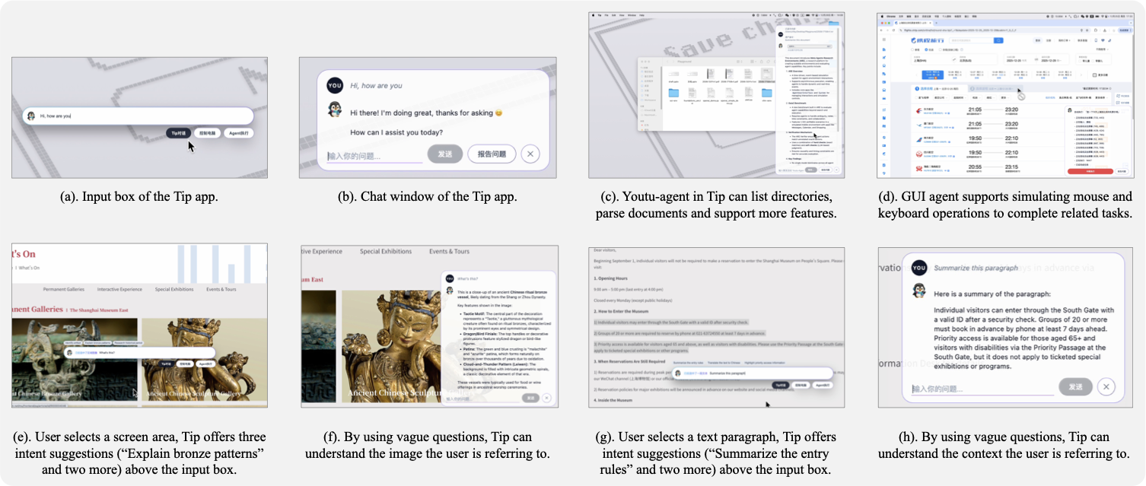1146x486 pixels.
Task: Select the one-way radio button on Ctrip
Action: [x=913, y=49]
